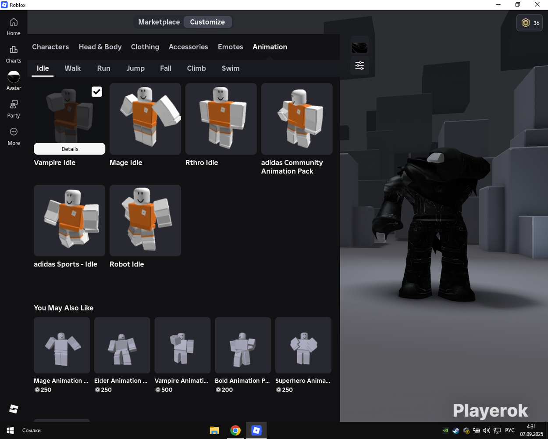
Task: Open Google Chrome from the taskbar
Action: 235,431
